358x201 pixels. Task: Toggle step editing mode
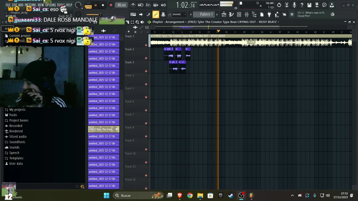click(148, 14)
